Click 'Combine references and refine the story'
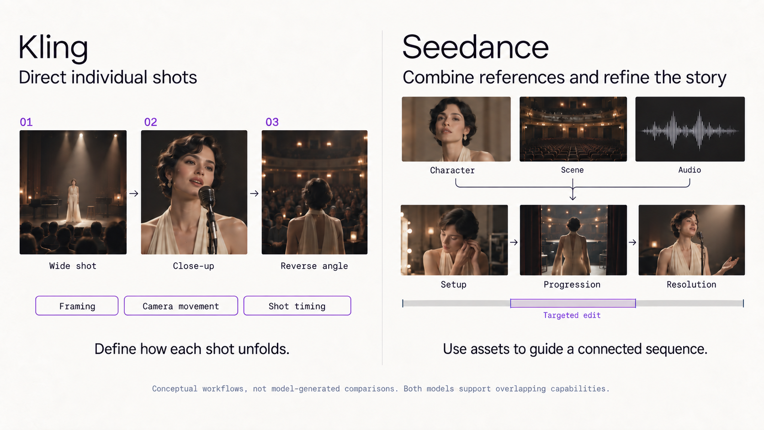 click(564, 77)
